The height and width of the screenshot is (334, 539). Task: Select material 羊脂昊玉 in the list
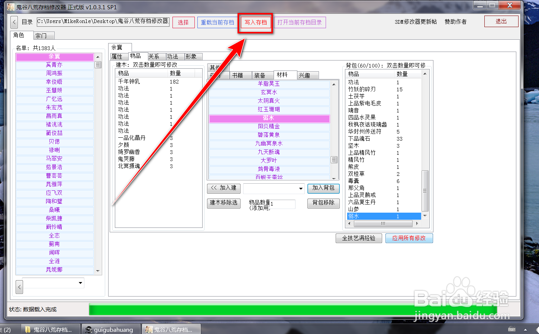click(x=269, y=84)
